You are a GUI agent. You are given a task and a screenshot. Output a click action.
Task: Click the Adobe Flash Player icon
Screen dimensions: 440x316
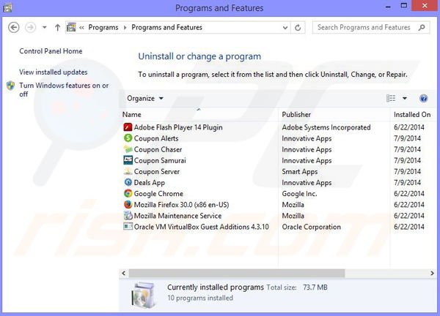[128, 127]
